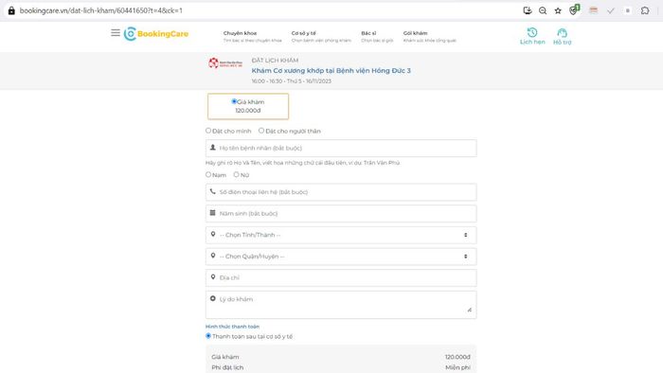The height and width of the screenshot is (373, 663).
Task: Open the hamburger menu beside BookingCare logo
Action: tap(116, 33)
